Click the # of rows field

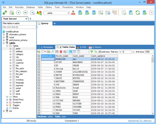[149, 52]
